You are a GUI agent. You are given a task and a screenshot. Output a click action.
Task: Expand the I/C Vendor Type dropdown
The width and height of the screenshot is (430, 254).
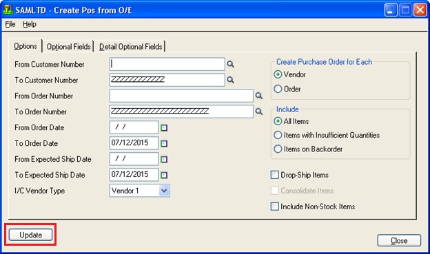coord(164,191)
